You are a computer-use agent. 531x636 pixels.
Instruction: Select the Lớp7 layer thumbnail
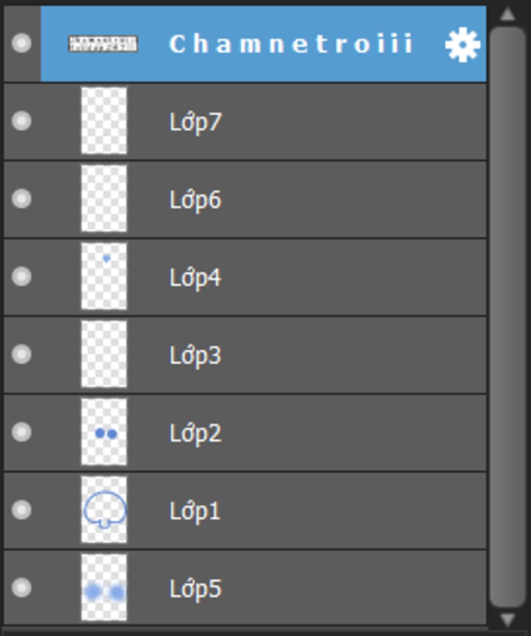click(104, 121)
